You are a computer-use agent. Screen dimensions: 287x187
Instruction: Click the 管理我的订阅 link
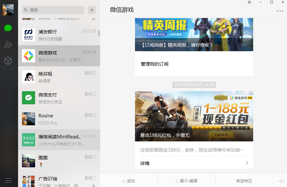click(155, 64)
